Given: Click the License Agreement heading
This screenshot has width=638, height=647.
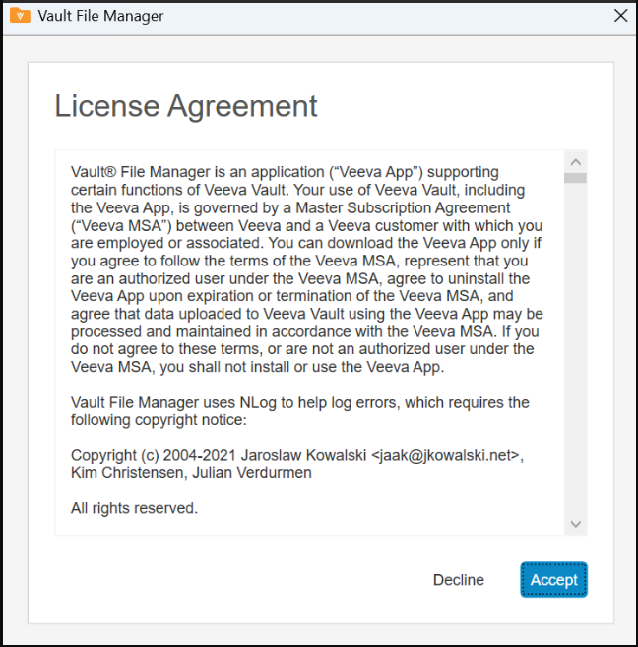Looking at the screenshot, I should [x=186, y=106].
